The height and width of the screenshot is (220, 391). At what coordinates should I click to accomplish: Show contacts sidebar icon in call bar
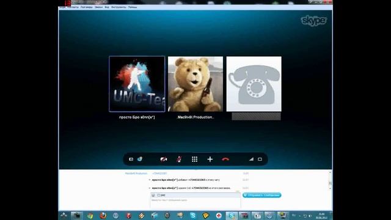(131, 159)
